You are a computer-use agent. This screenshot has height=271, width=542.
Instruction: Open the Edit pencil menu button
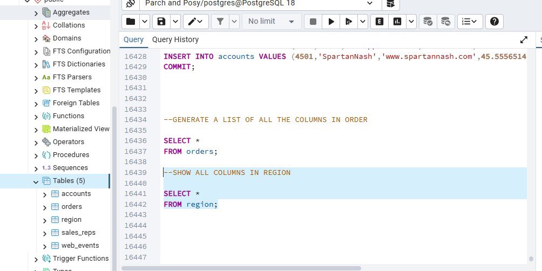[195, 22]
